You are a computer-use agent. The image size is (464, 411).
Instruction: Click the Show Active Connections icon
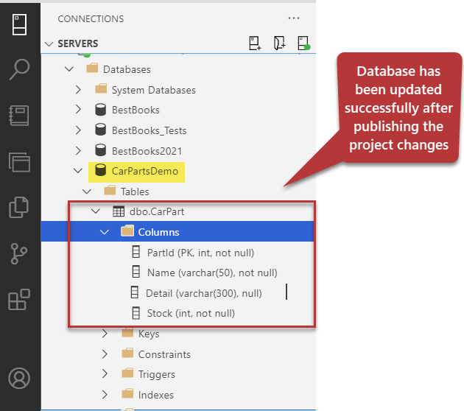click(x=303, y=44)
